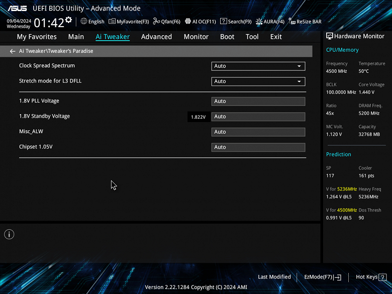Click the yellow 5236MHz voltage label
This screenshot has height=294, width=392.
pos(347,189)
